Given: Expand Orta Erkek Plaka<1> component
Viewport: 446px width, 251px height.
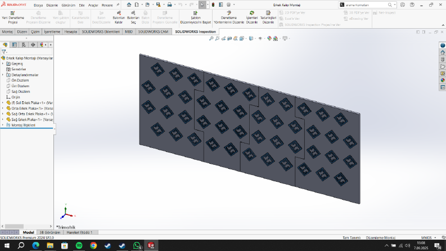Looking at the screenshot, I should pos(3,109).
